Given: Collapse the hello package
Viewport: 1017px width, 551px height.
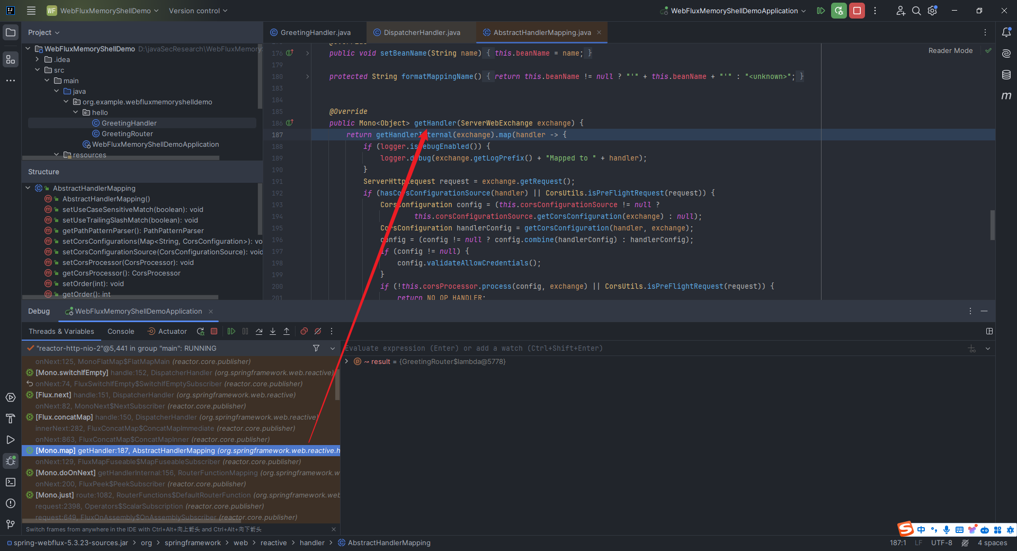Looking at the screenshot, I should pyautogui.click(x=75, y=112).
